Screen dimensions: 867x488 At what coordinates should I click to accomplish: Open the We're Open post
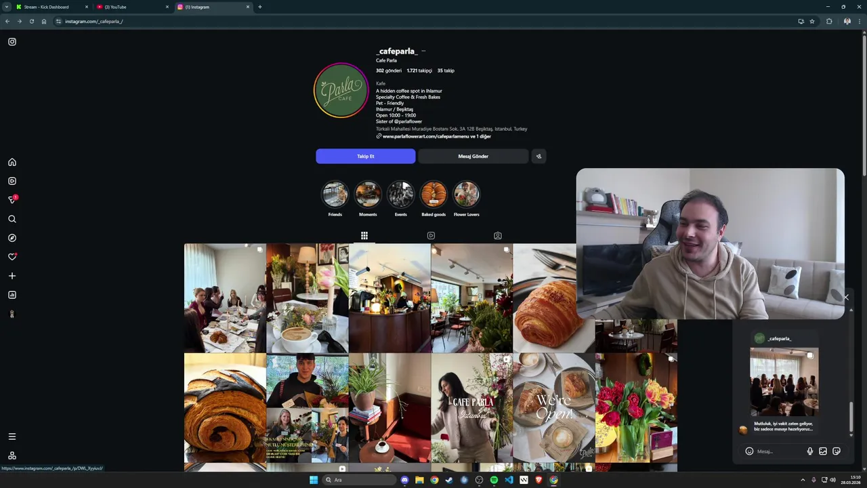554,407
